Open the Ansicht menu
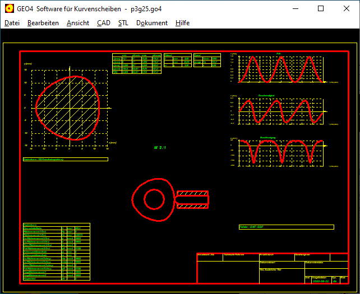Screen dimensions: 360x294 point(77,23)
